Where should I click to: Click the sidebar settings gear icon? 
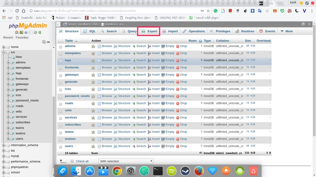coord(35,32)
